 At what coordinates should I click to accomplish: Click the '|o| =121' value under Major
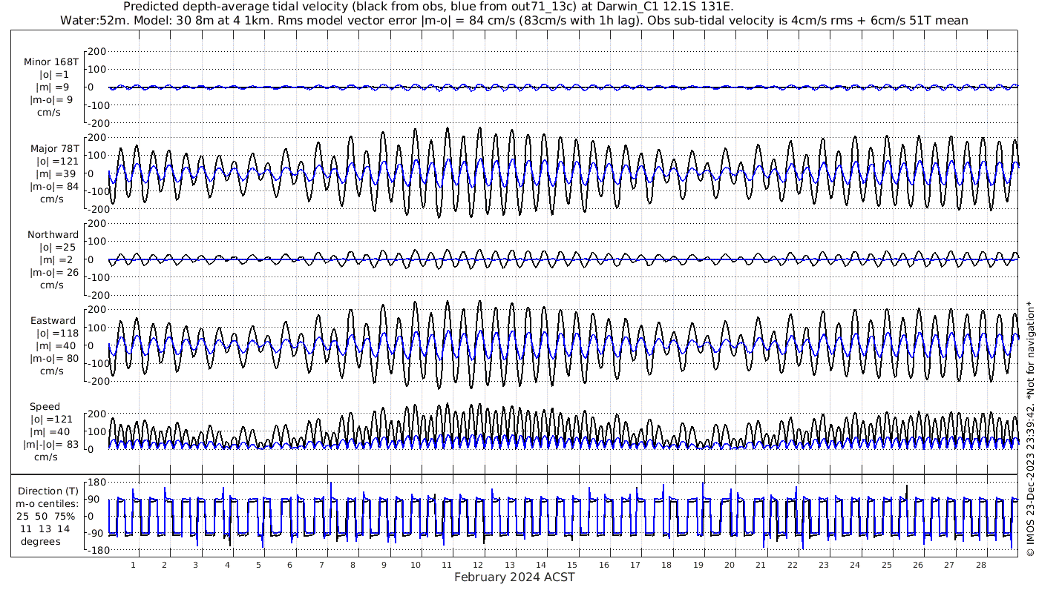59,161
